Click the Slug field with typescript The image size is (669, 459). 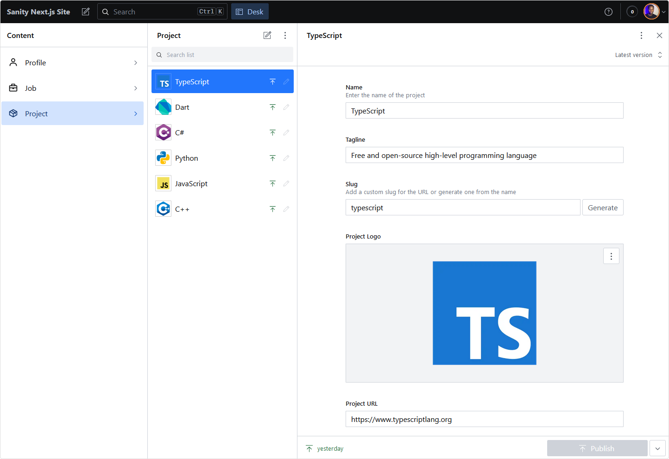point(463,207)
